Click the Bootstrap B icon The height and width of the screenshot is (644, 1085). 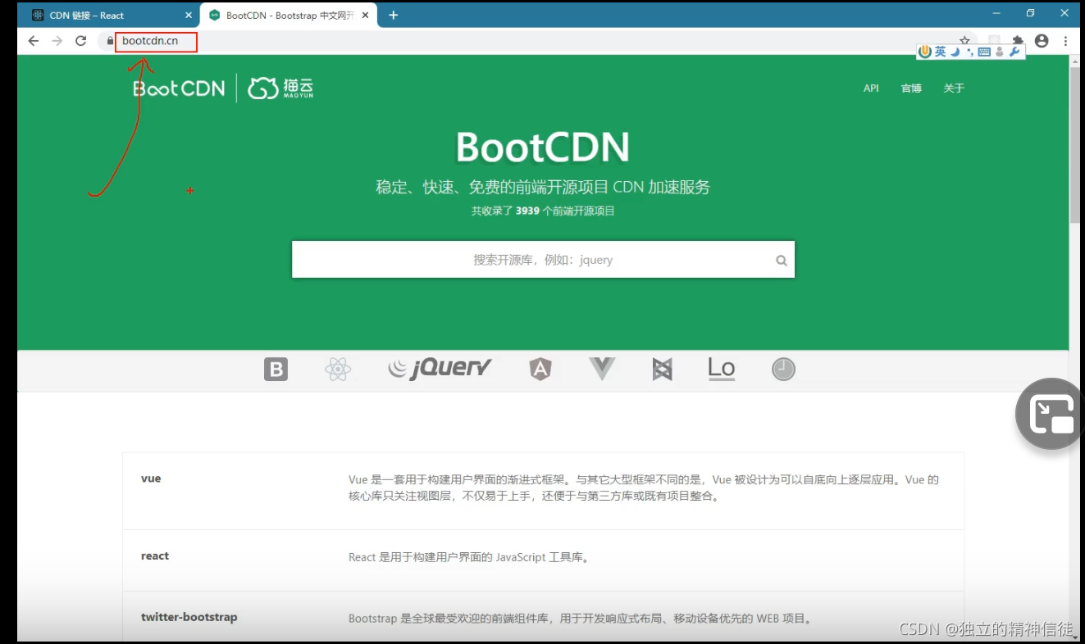click(276, 370)
